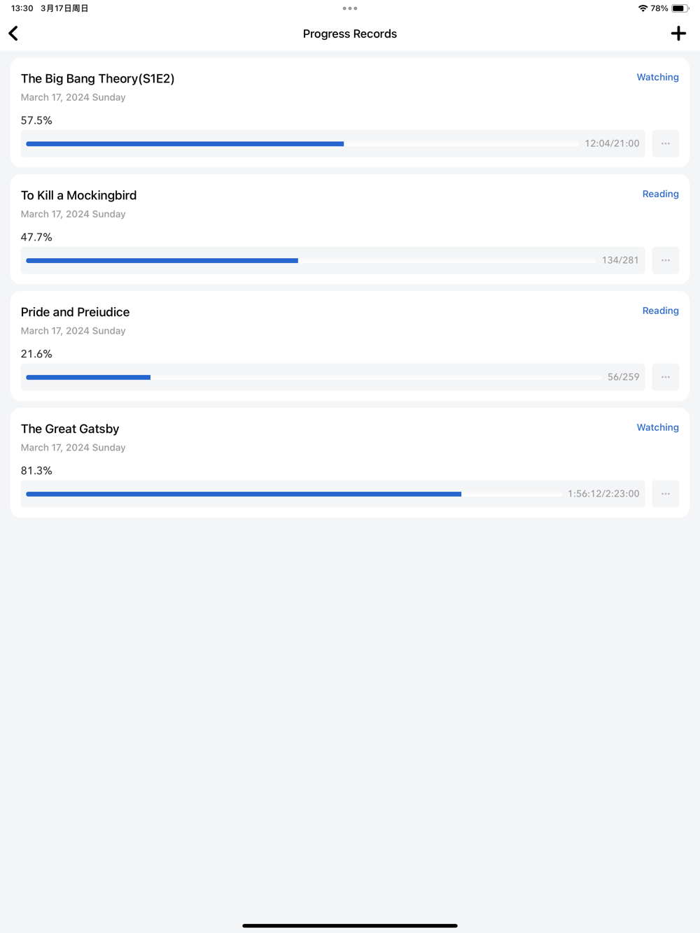Click the Reading status on To Kill a Mockingbird
Viewport: 700px width, 933px height.
click(660, 194)
